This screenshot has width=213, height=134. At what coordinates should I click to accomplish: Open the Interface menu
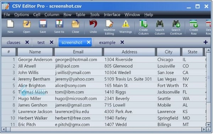pos(112,15)
